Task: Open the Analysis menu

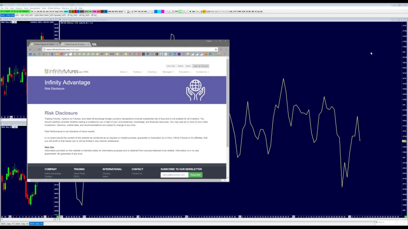Action: (19, 8)
